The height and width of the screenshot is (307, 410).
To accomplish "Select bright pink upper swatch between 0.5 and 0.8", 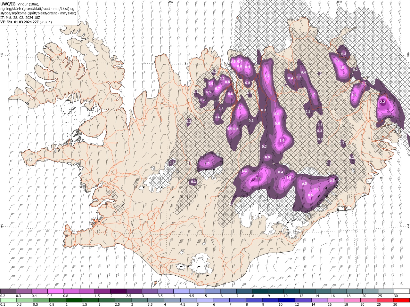I will 55,291.
